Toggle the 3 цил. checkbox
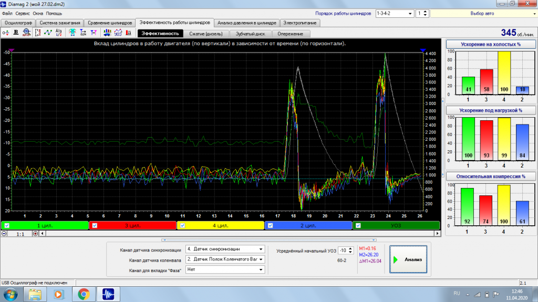This screenshot has width=538, height=302. pos(95,225)
